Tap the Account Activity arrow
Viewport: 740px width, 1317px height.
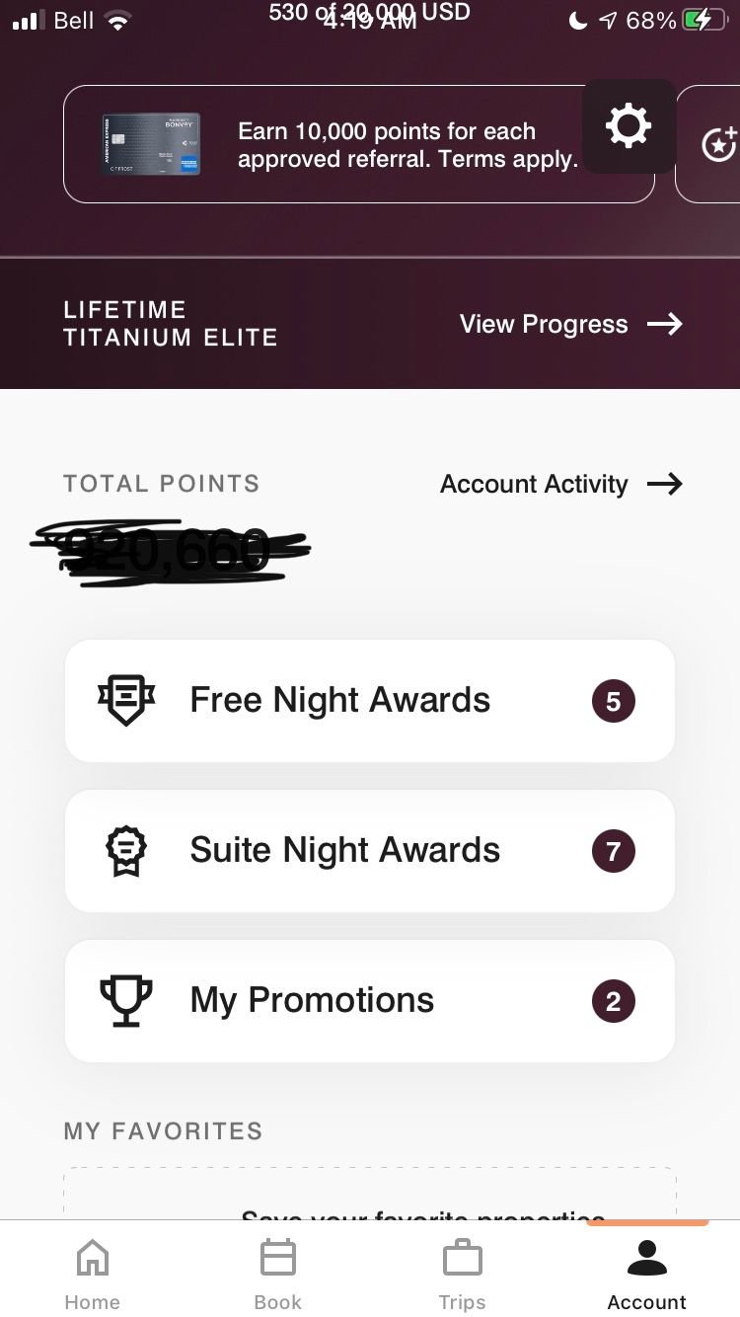pyautogui.click(x=665, y=484)
